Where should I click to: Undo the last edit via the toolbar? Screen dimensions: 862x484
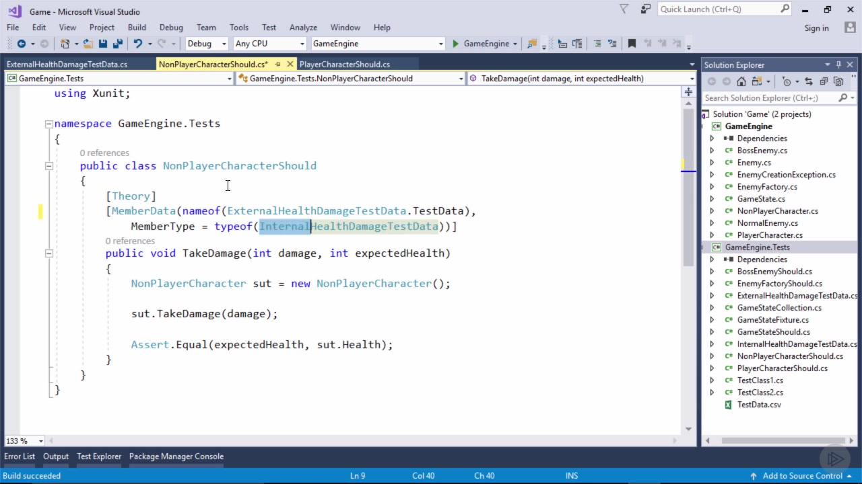[x=137, y=44]
